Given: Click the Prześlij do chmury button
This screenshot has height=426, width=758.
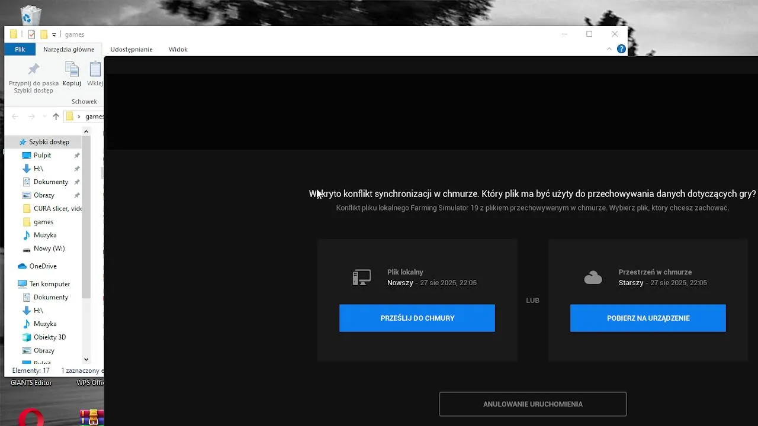Looking at the screenshot, I should [417, 318].
